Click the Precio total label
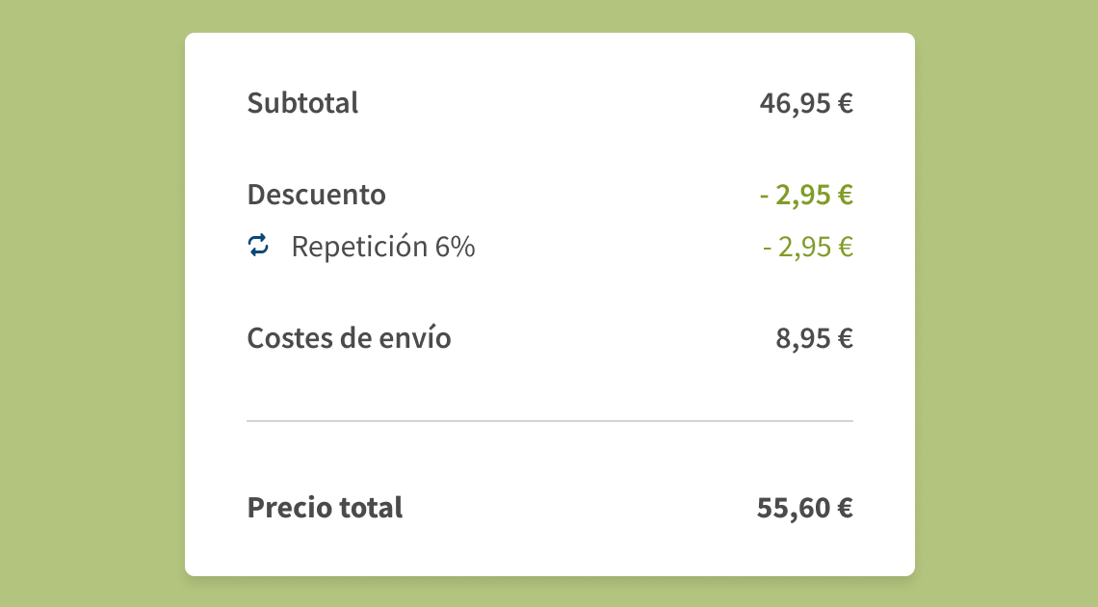 click(326, 507)
